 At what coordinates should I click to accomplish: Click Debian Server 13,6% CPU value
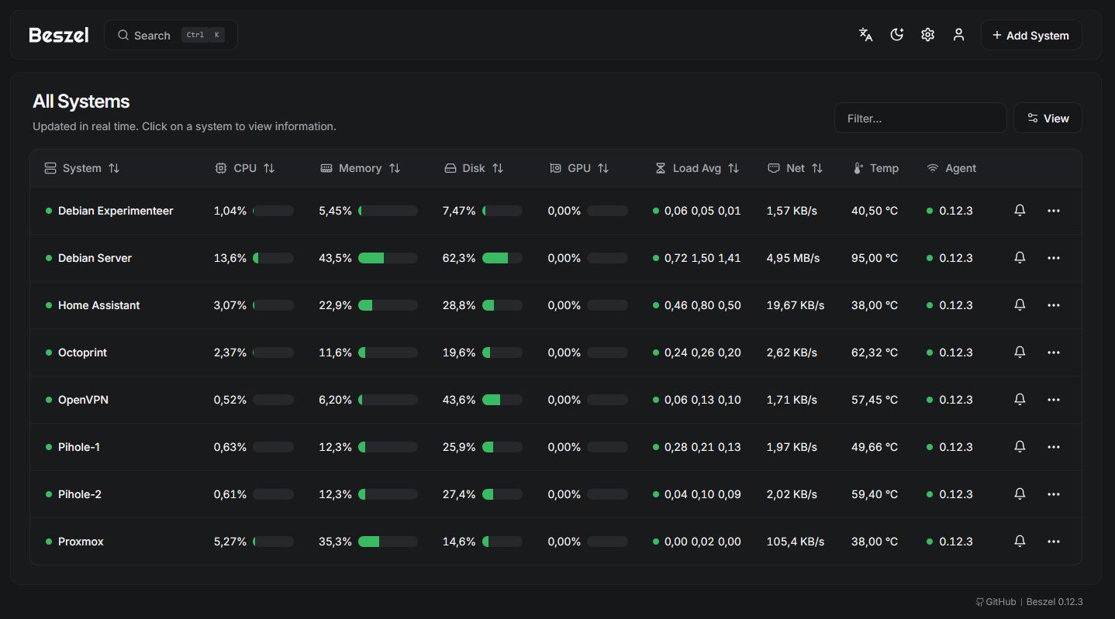(x=230, y=258)
